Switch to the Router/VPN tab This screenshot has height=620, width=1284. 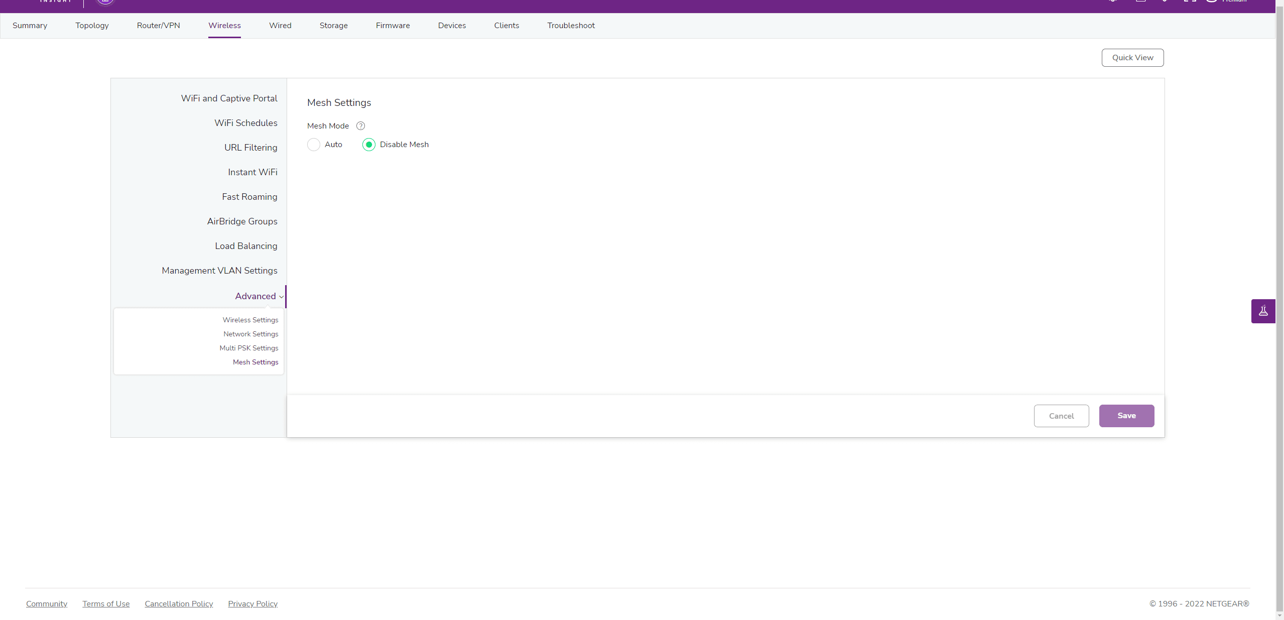pos(158,26)
